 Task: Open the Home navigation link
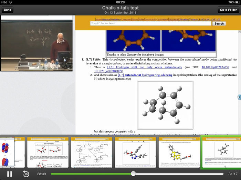tap(98, 20)
